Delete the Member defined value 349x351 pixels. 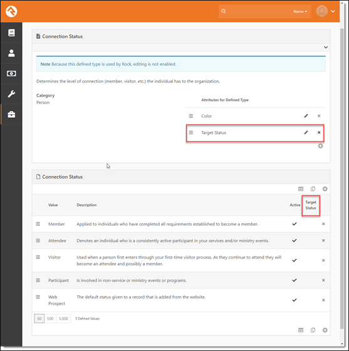point(323,224)
